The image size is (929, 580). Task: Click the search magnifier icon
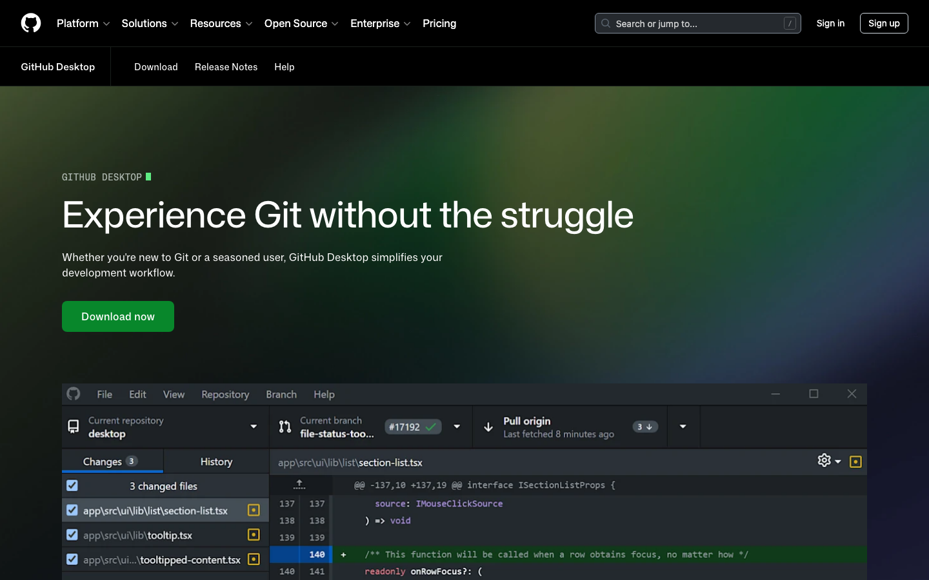(606, 23)
